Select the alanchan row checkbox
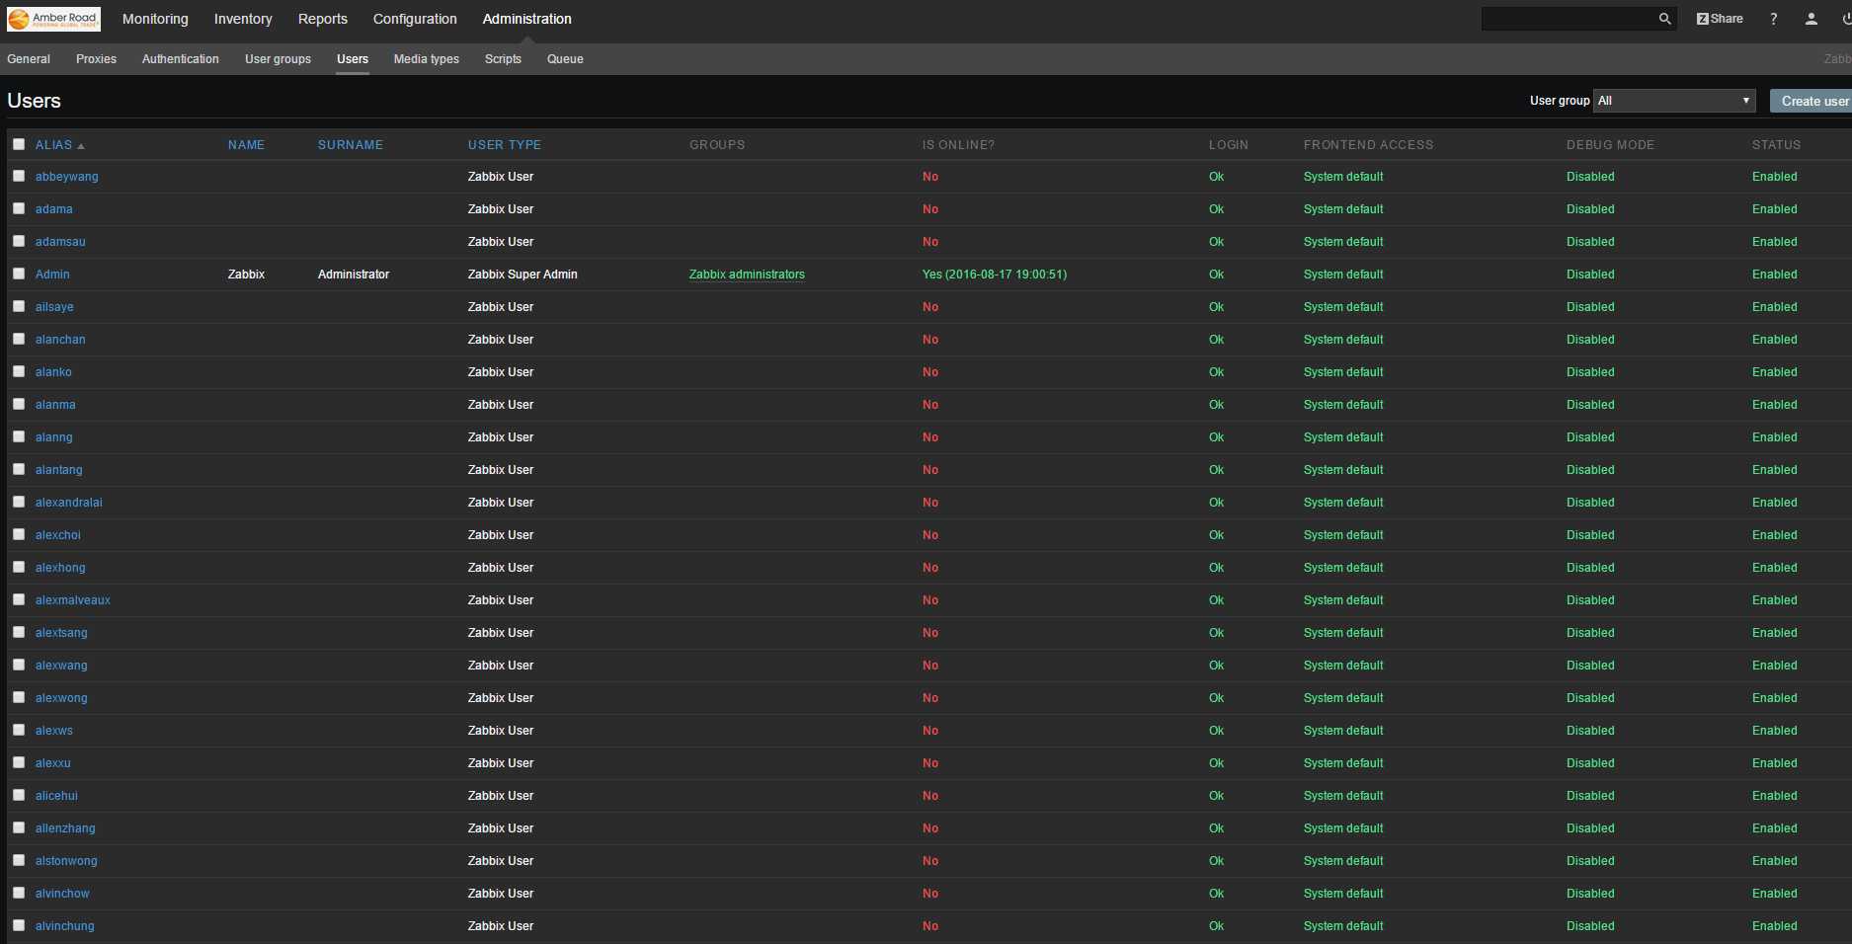 [19, 339]
